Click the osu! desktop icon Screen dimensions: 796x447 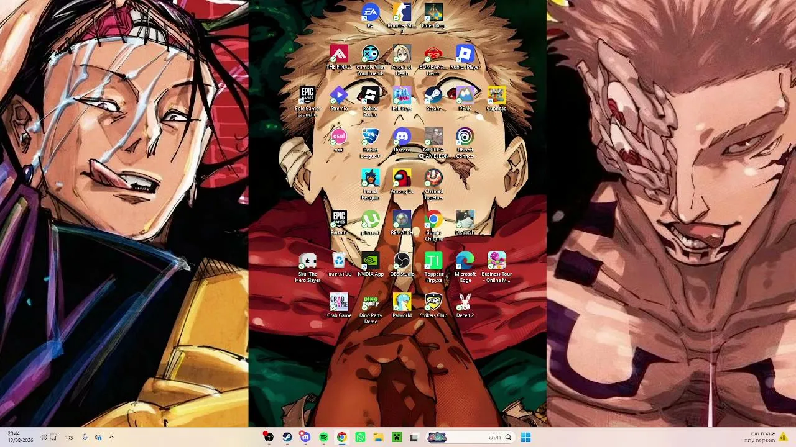[339, 140]
